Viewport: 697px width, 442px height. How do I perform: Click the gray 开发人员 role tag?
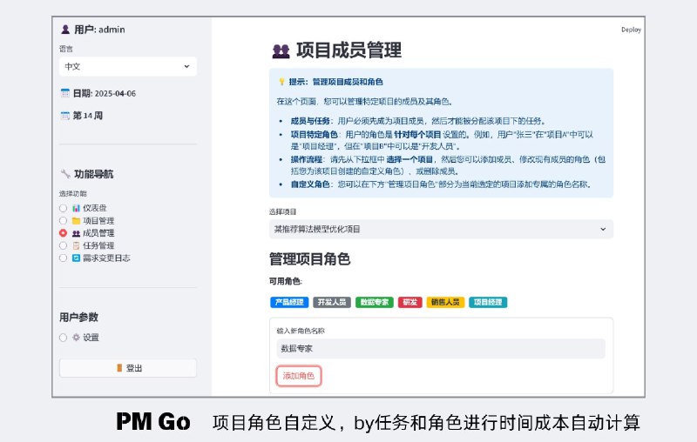click(x=332, y=302)
